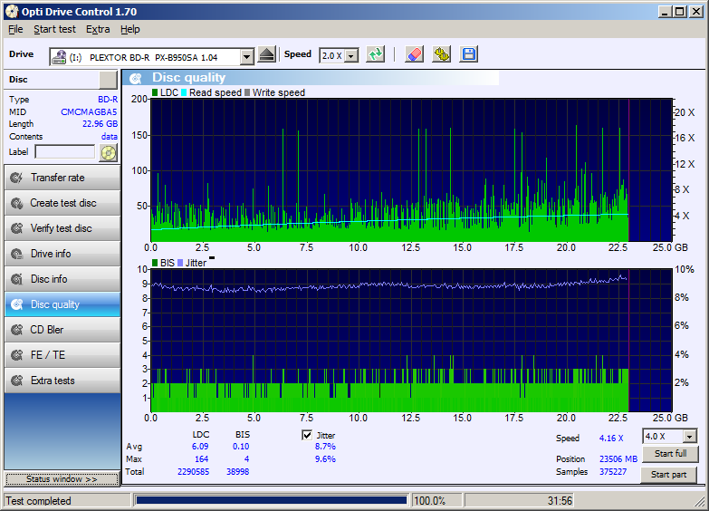Click the disc label write icon

(108, 153)
